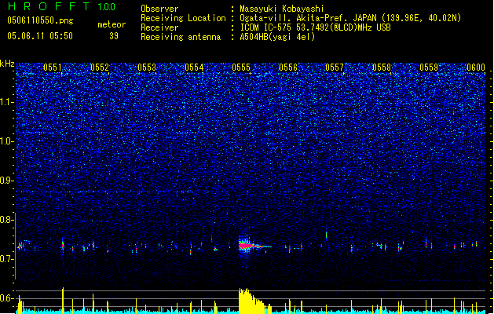
Task: Click the 0553 time marker
Action: (147, 68)
